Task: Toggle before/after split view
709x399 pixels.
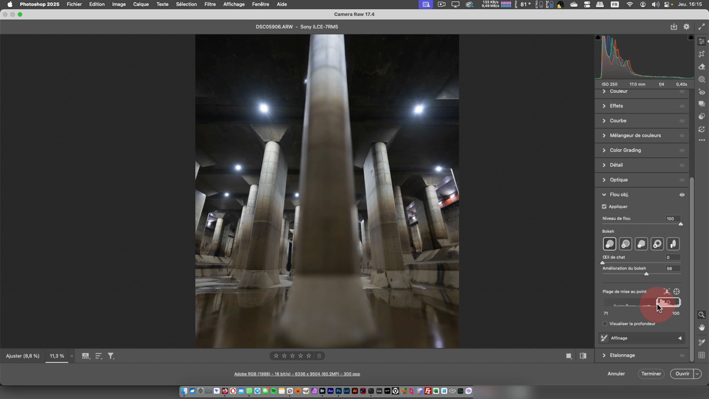Action: (583, 356)
